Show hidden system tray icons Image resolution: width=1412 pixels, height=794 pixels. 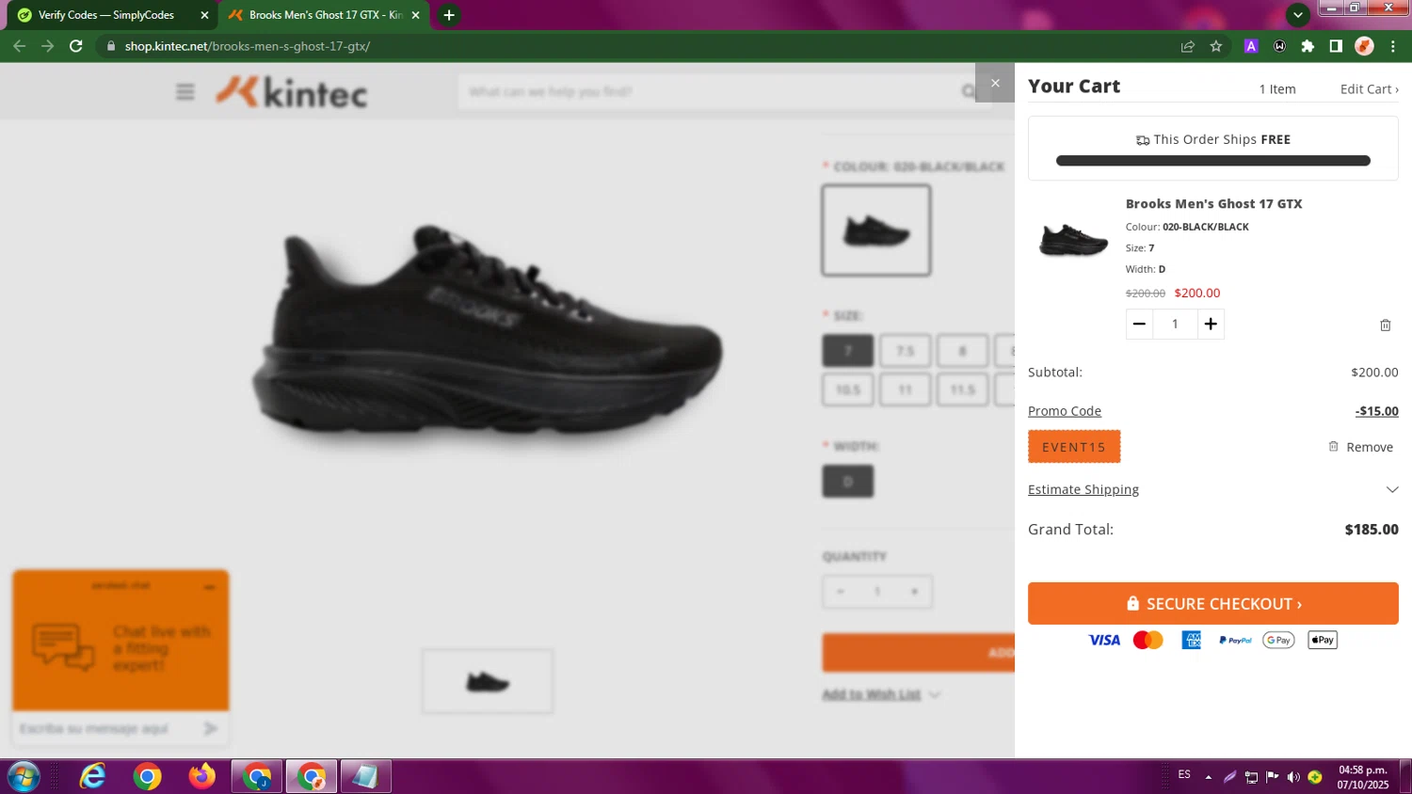click(x=1209, y=777)
